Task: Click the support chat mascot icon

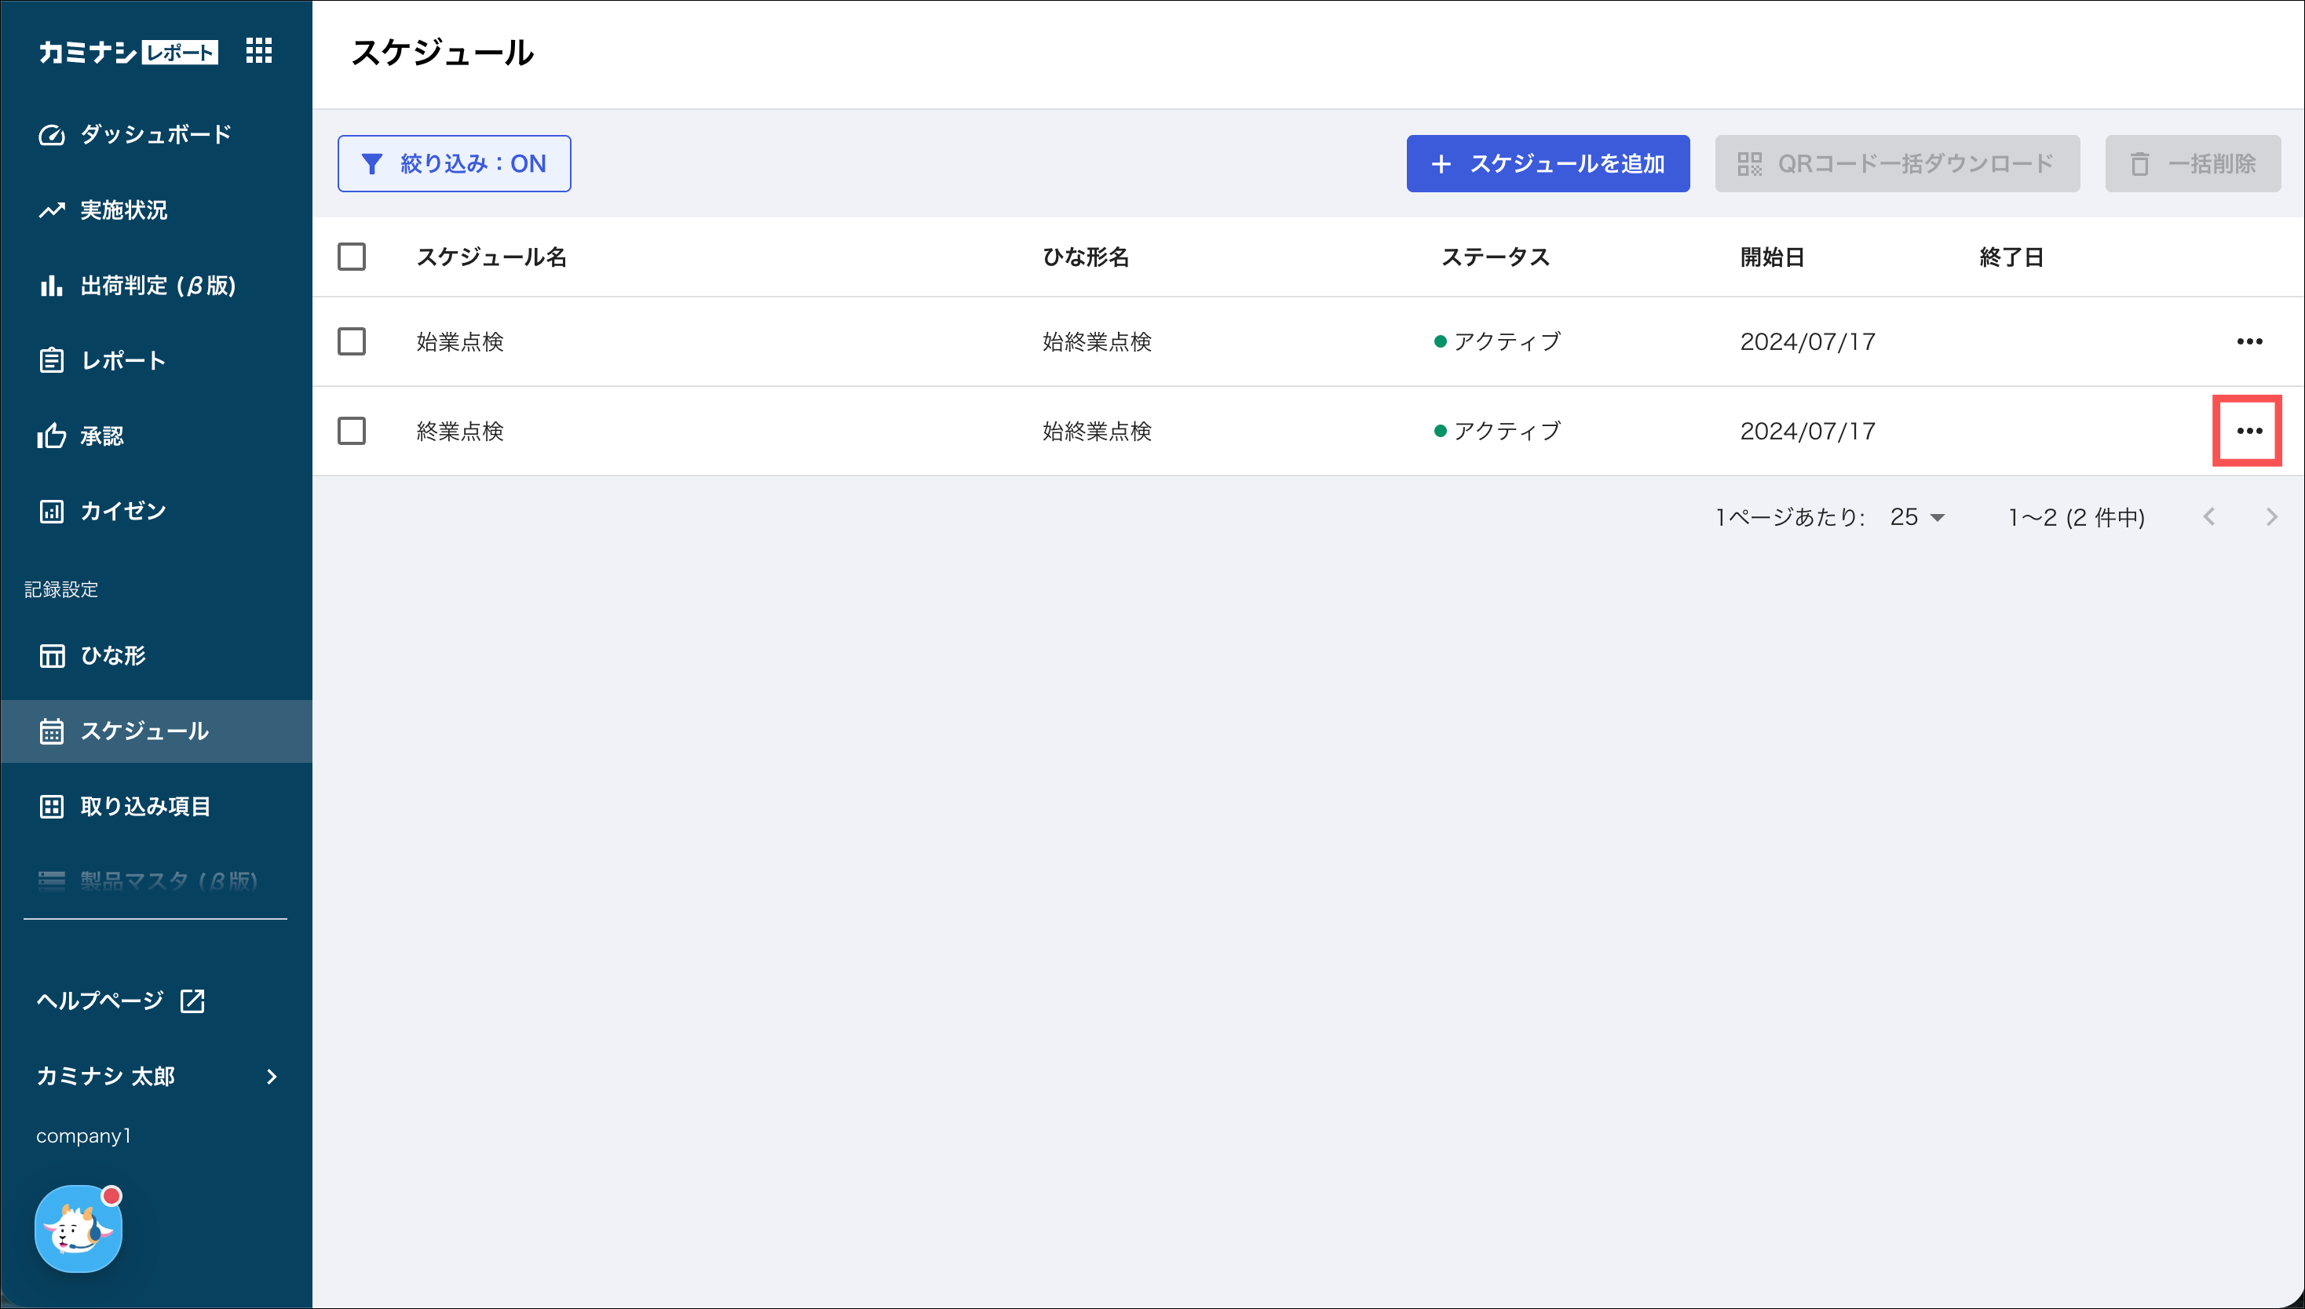Action: click(x=79, y=1229)
